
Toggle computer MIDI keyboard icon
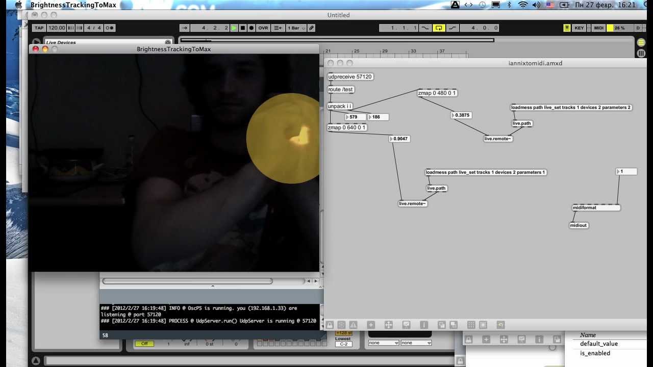pos(567,28)
